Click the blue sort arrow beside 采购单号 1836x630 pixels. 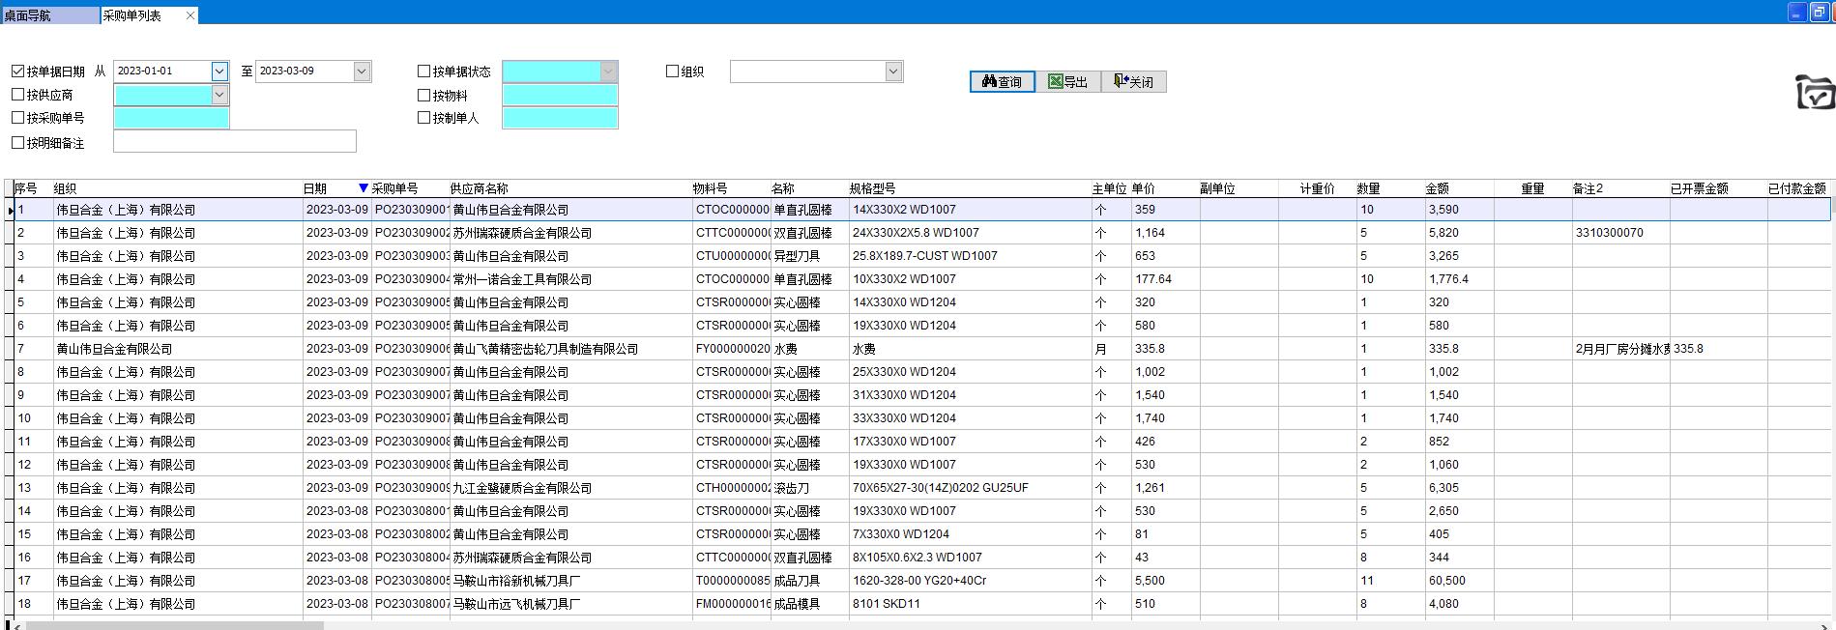[364, 188]
